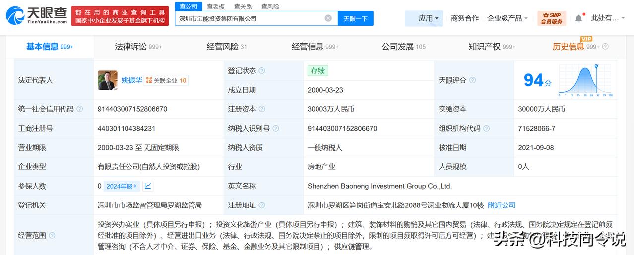Viewport: 634px width, 255px height.
Task: Switch to 经营风险 tab
Action: 227,47
